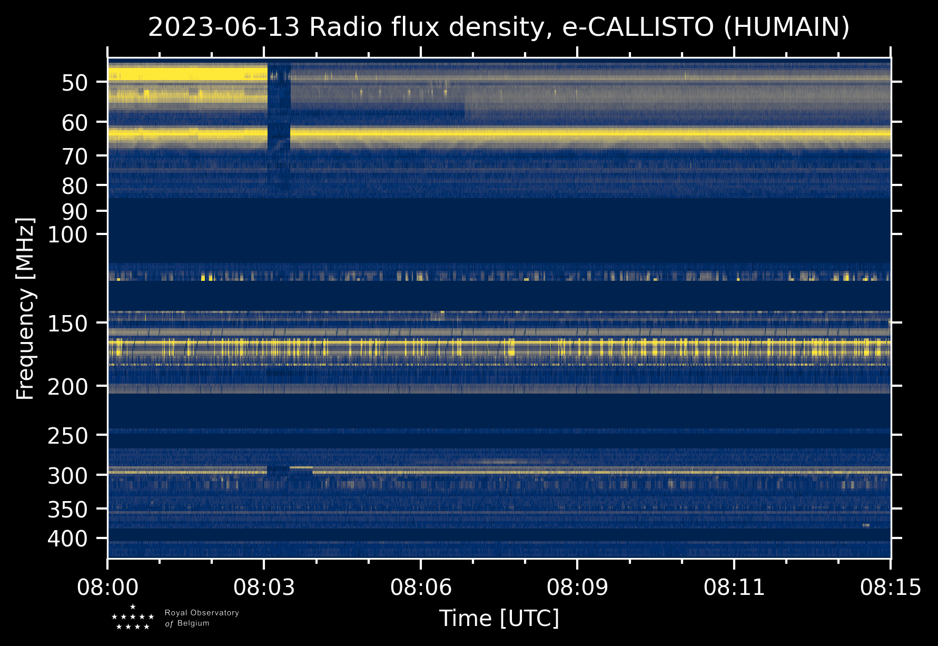The image size is (938, 646).
Task: Click the Royal Observatory of Belgium text
Action: click(202, 618)
